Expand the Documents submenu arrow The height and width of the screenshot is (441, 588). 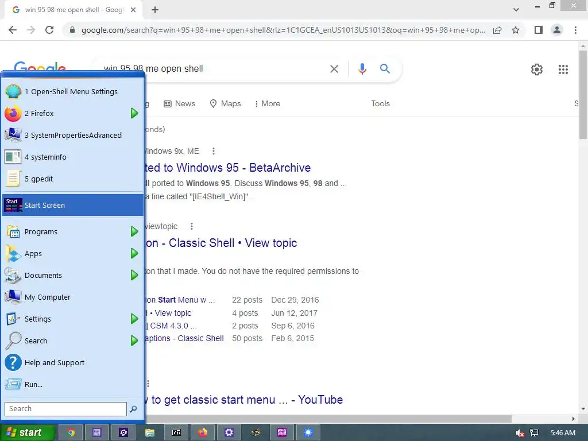click(x=134, y=275)
